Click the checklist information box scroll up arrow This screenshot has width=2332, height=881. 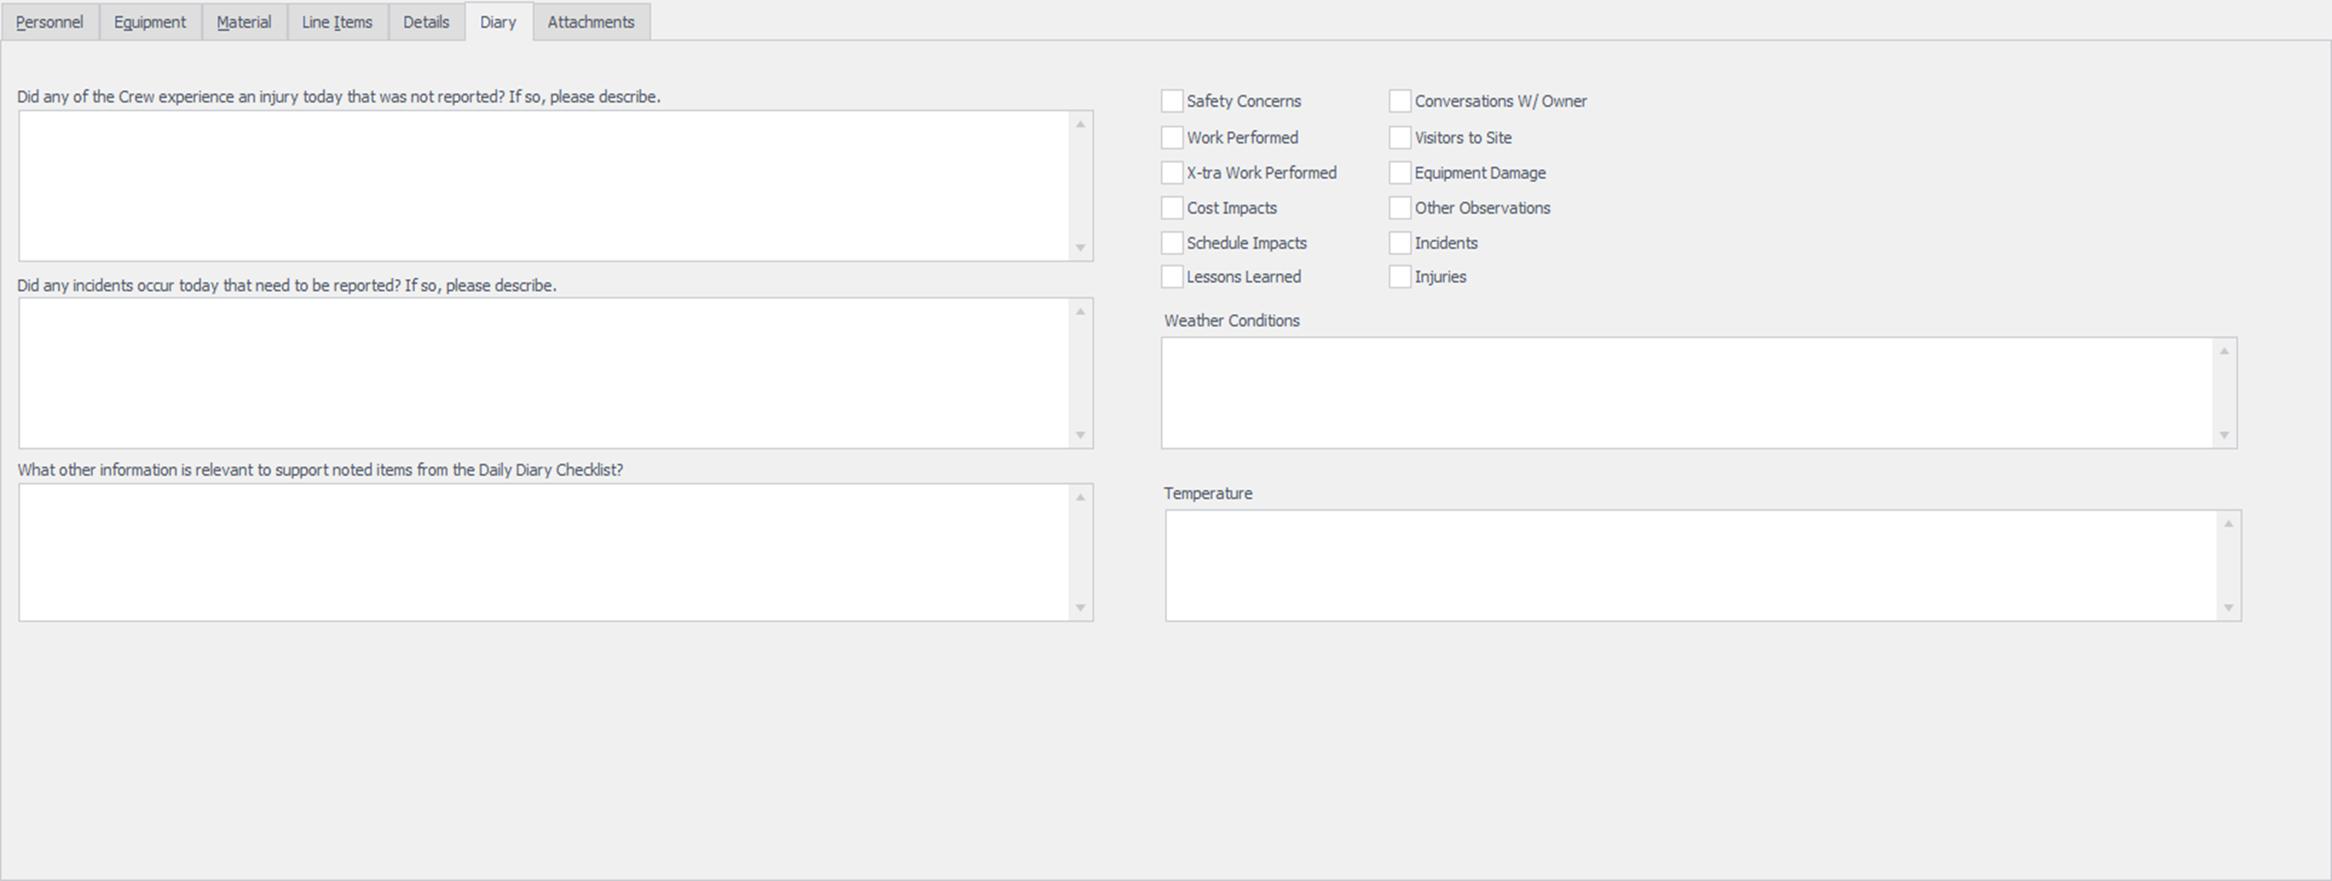(x=1080, y=496)
